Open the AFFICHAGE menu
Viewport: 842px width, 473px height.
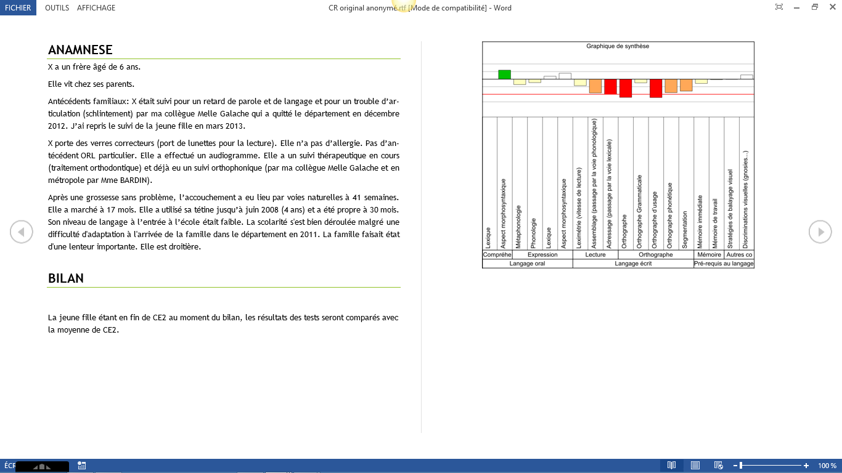pos(96,8)
